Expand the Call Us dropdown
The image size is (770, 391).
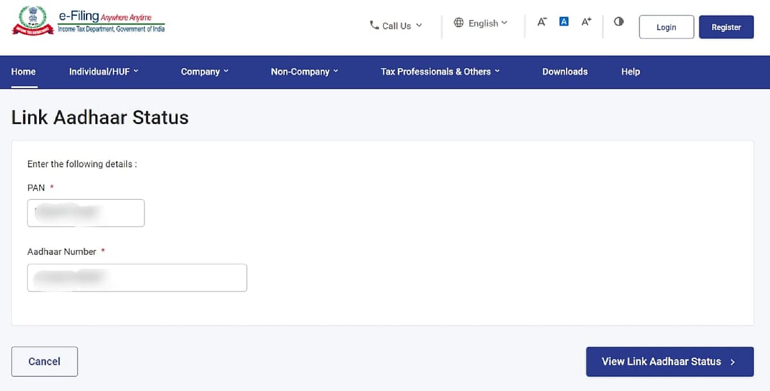coord(397,26)
